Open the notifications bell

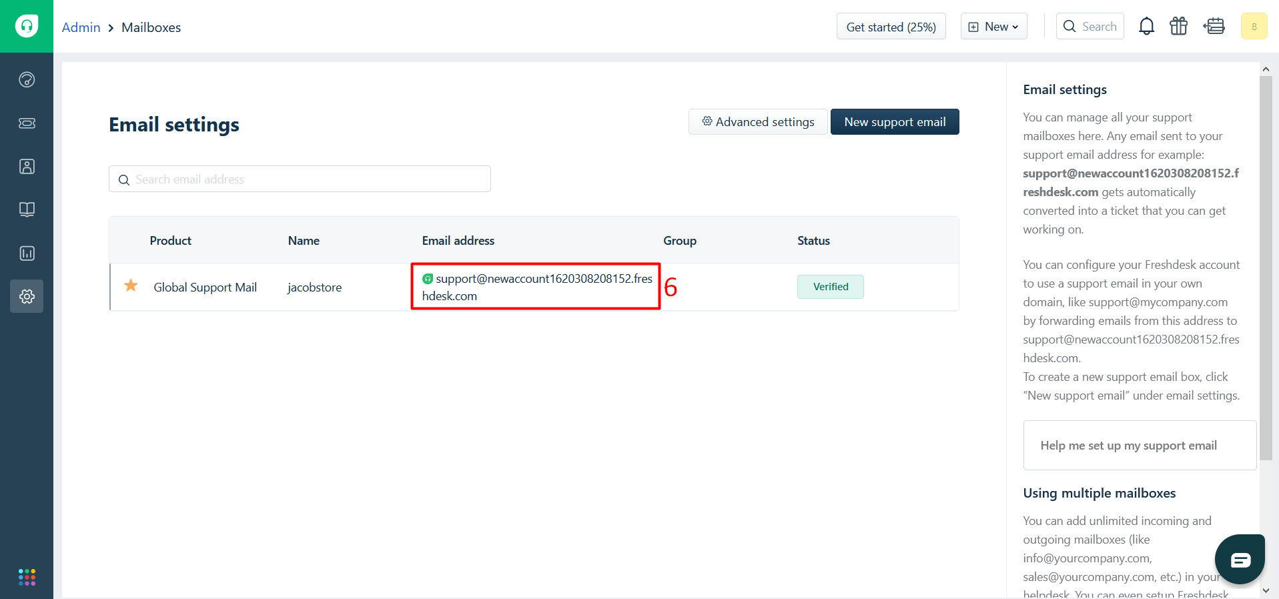(x=1146, y=27)
